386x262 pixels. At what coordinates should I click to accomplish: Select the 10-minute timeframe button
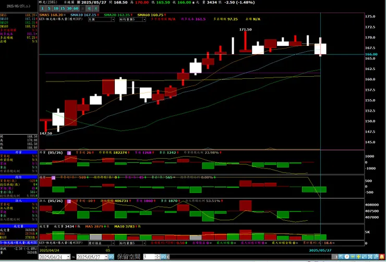(56, 8)
